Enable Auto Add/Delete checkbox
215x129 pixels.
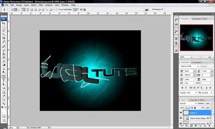[x=58, y=9]
